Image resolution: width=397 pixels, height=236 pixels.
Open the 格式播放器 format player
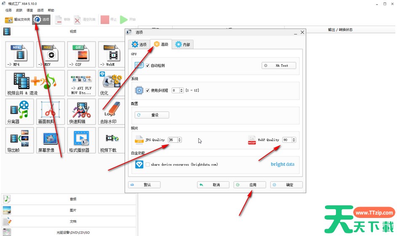(82, 140)
